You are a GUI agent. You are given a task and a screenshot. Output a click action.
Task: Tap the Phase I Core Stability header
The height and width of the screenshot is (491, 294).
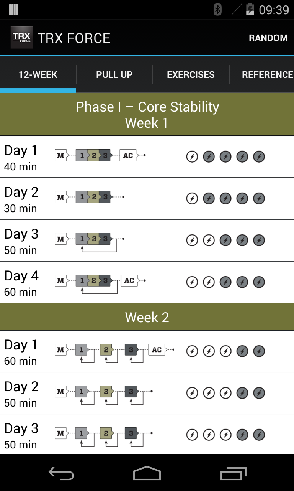[x=147, y=114]
